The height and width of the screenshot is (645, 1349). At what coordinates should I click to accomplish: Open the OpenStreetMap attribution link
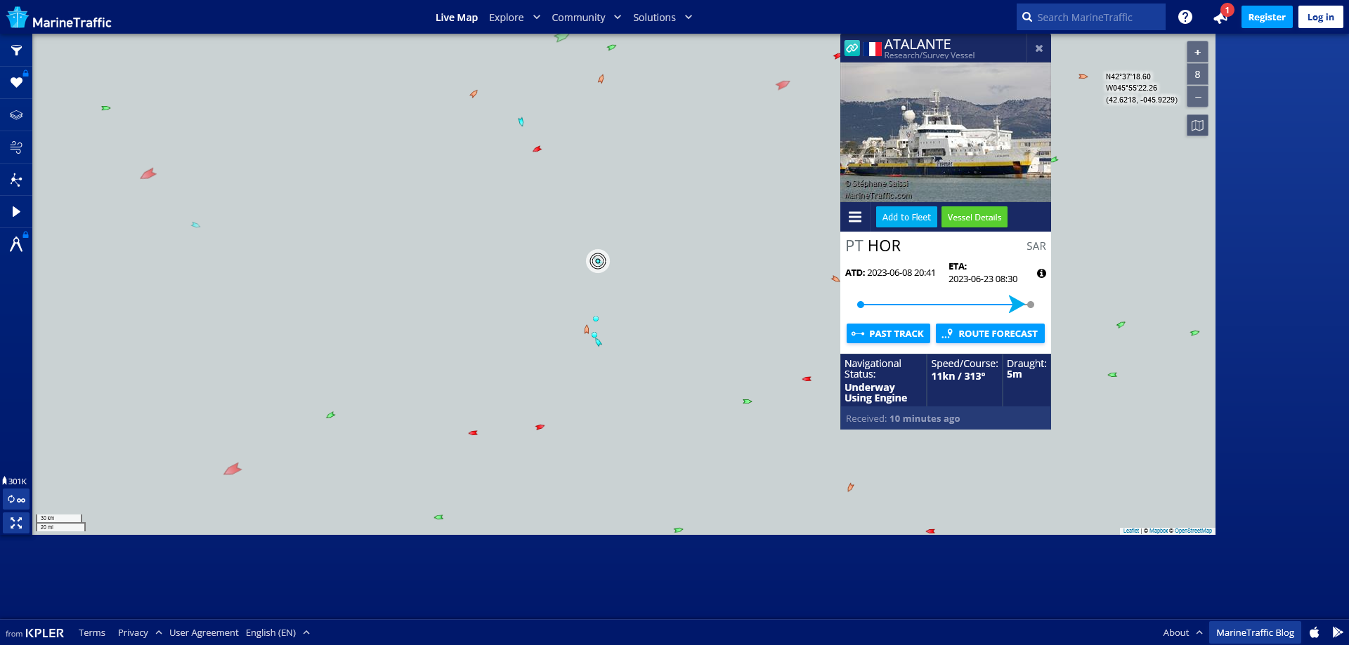point(1193,531)
